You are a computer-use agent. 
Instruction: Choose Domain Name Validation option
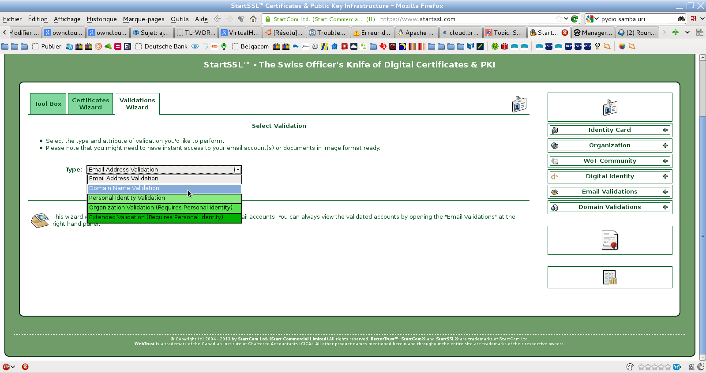tap(165, 188)
